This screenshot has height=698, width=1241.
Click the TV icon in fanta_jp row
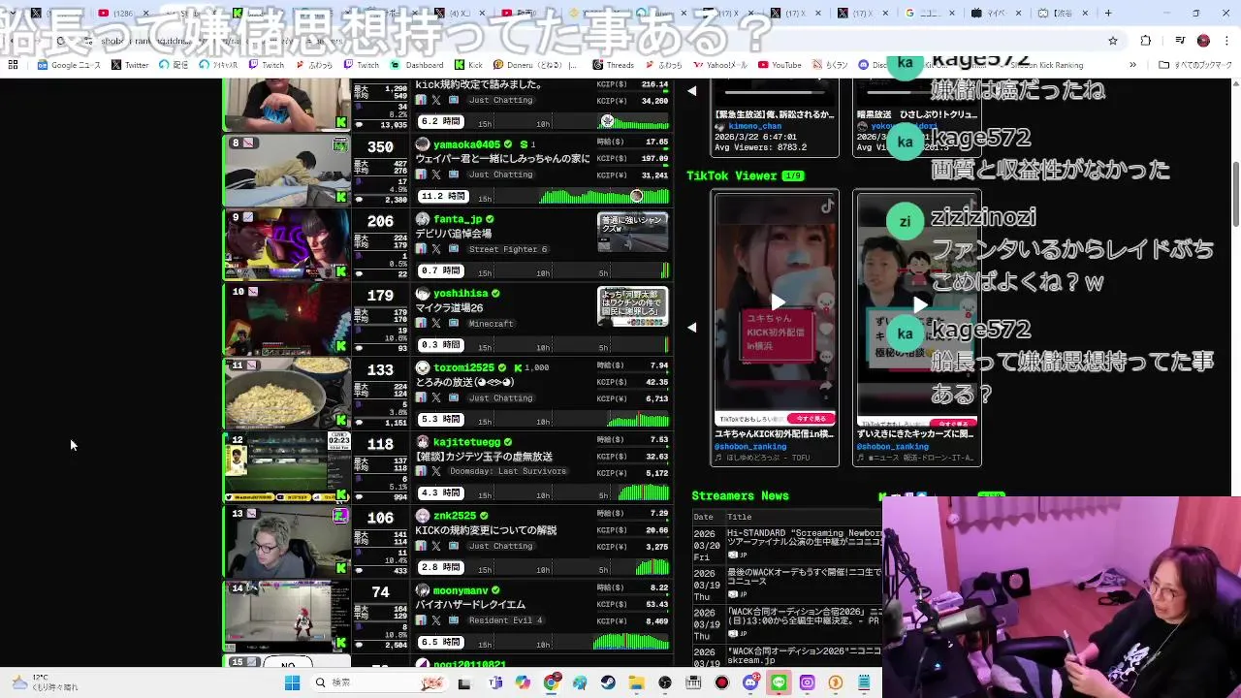pos(453,249)
